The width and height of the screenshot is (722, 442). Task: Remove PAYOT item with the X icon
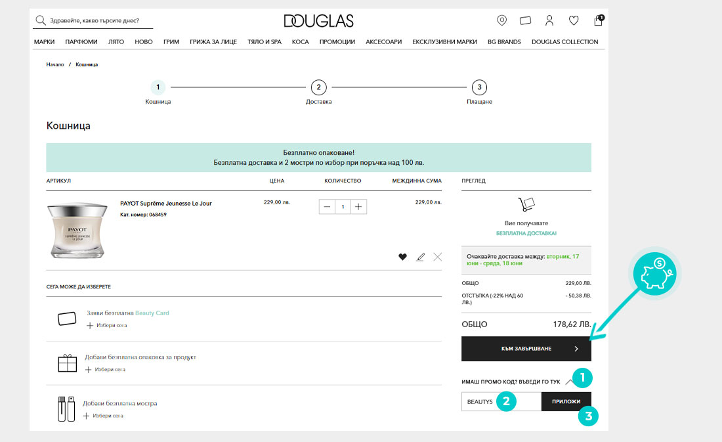point(437,257)
